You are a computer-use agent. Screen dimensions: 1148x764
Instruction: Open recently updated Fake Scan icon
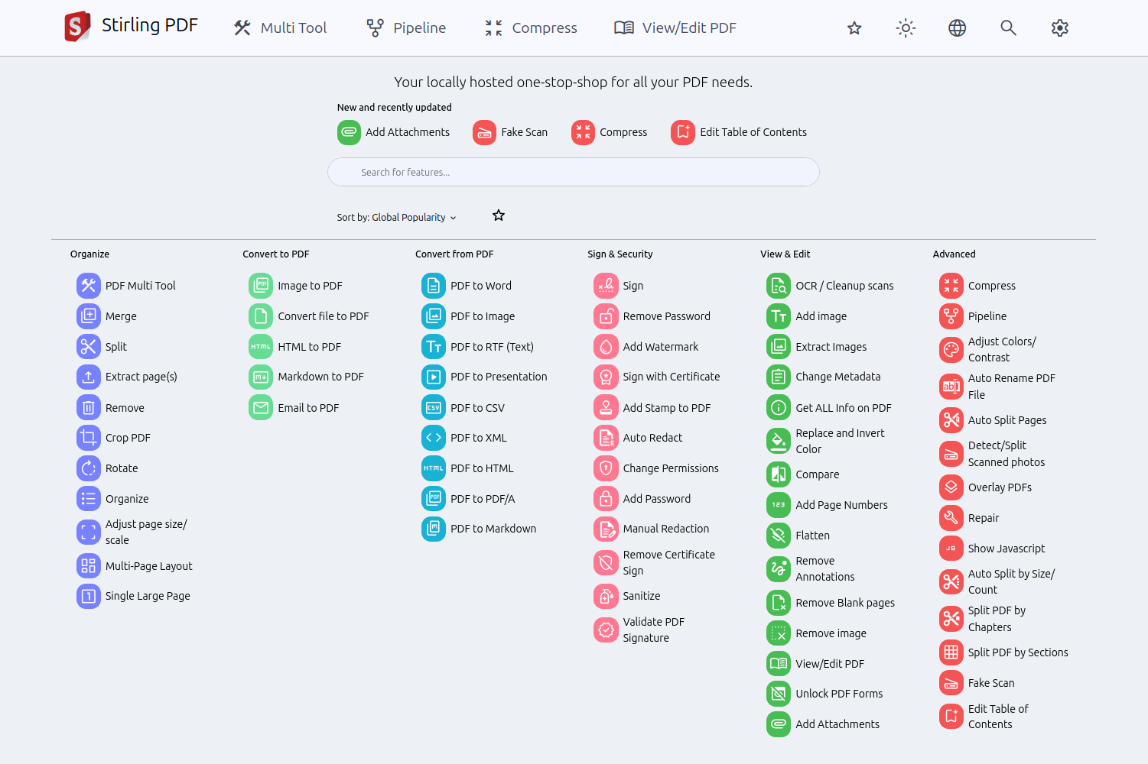(x=484, y=132)
